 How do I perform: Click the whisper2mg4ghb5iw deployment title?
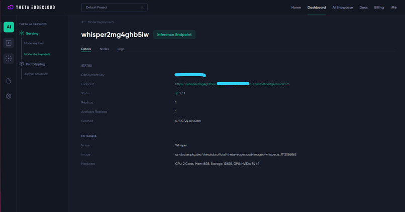(115, 35)
